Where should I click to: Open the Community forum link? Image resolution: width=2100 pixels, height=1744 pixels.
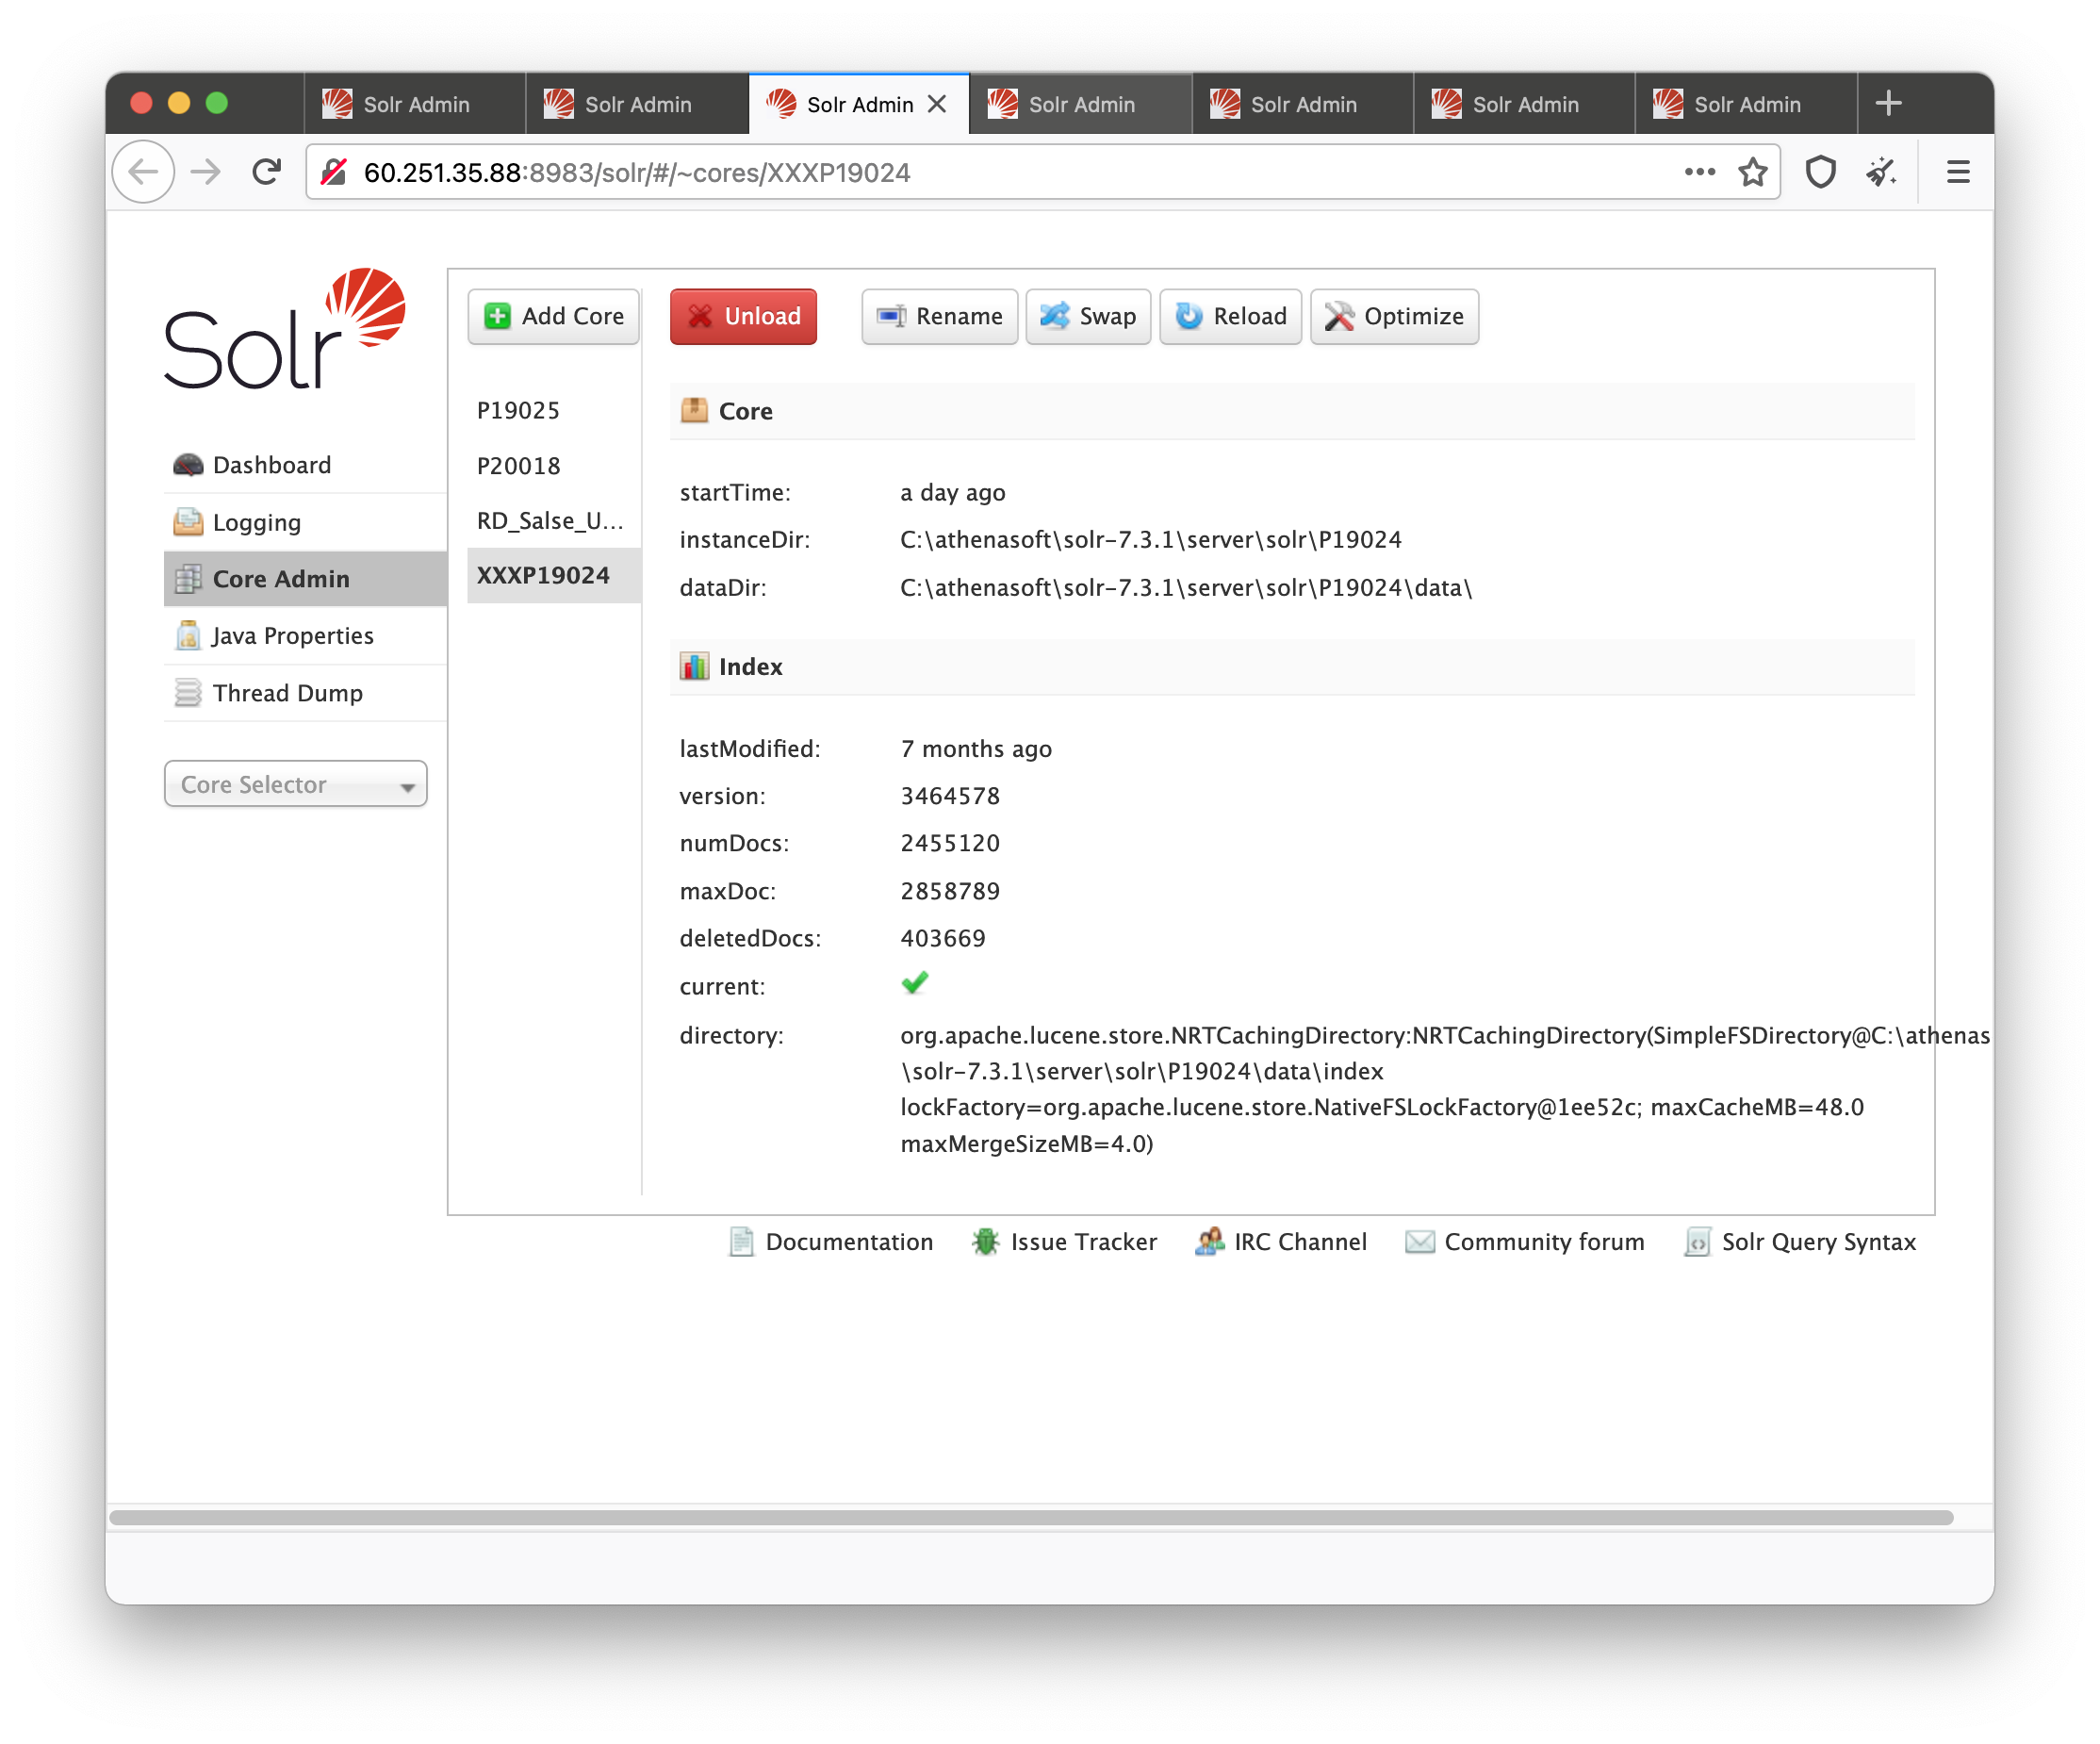tap(1525, 1241)
